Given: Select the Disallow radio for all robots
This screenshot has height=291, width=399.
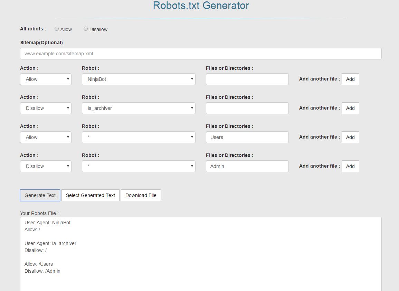Looking at the screenshot, I should click(86, 29).
